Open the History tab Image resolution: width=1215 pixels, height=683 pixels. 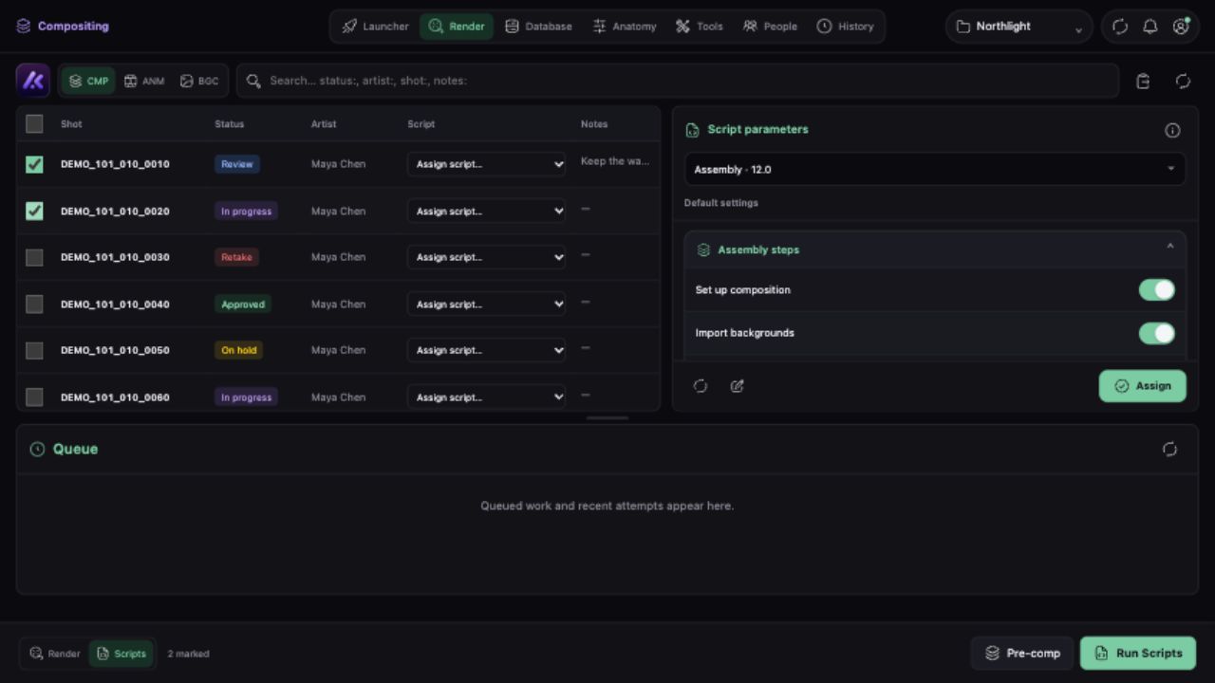pyautogui.click(x=845, y=27)
